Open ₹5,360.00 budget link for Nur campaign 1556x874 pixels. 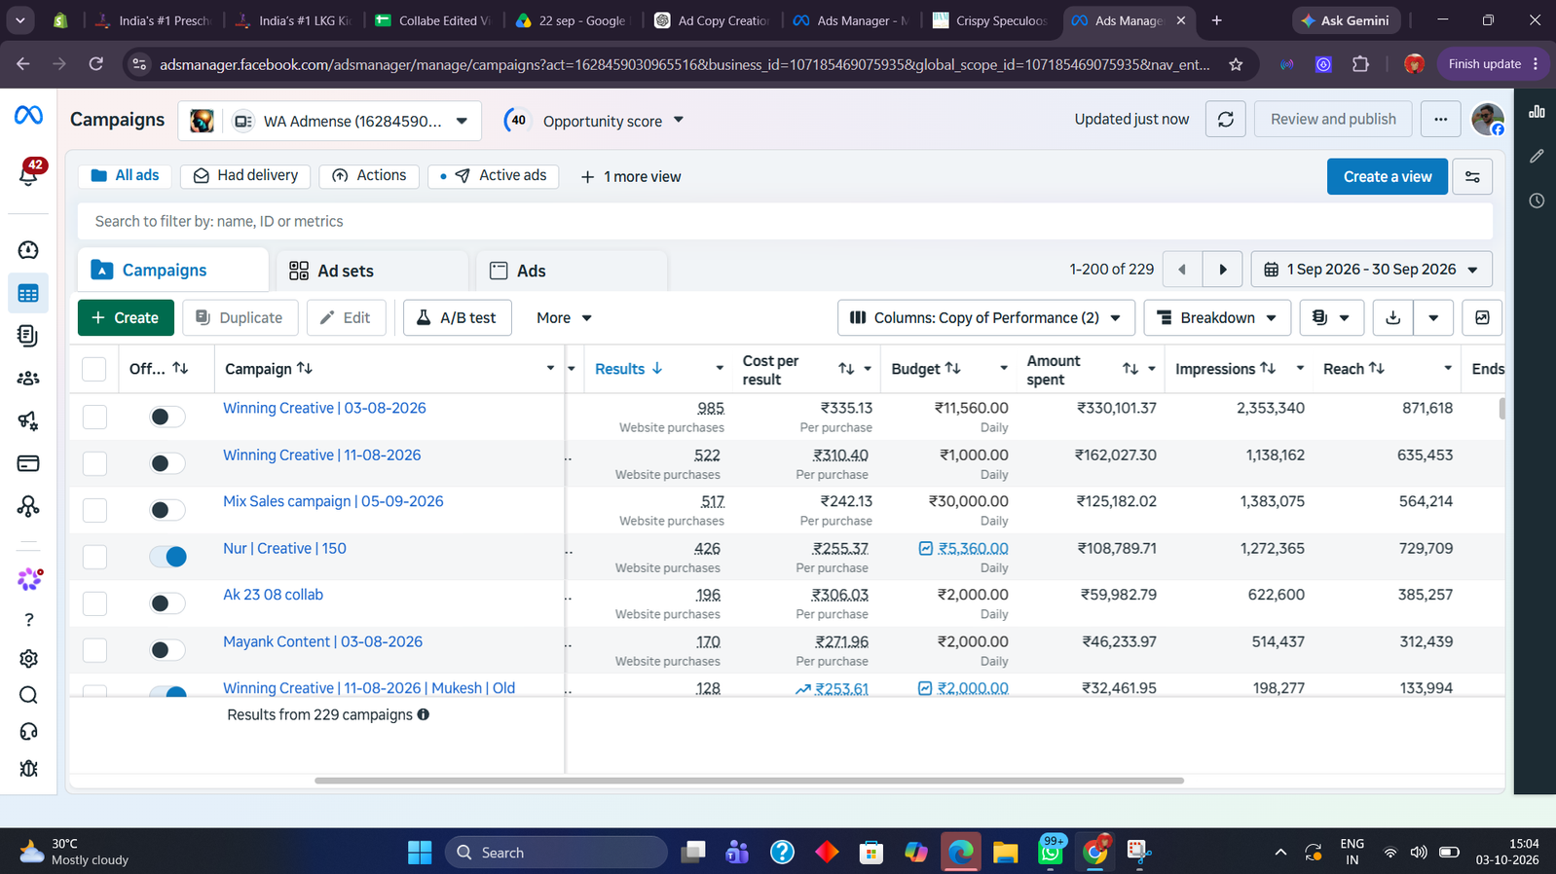973,549
